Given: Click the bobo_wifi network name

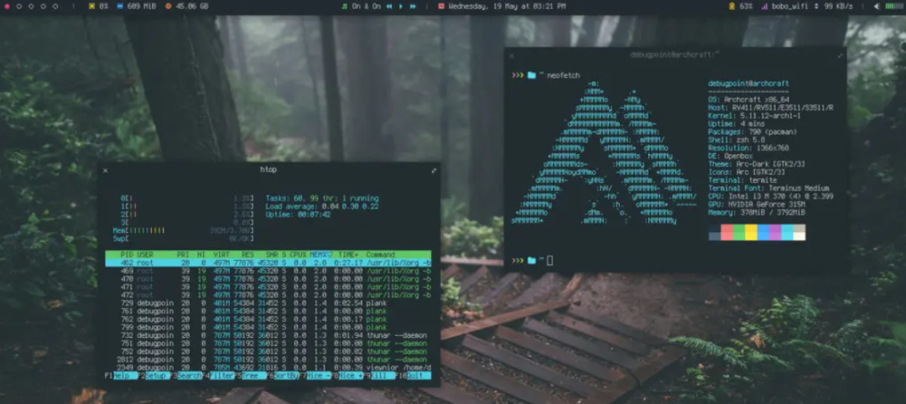Looking at the screenshot, I should [790, 7].
